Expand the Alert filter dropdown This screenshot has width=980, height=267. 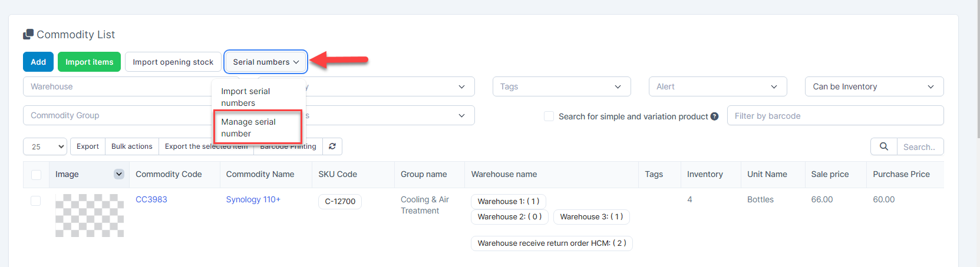pos(717,86)
